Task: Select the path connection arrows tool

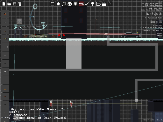Action: pos(98,4)
